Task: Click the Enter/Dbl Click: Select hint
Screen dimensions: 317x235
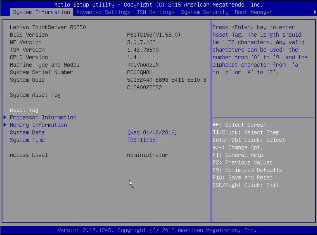Action: [x=249, y=140]
